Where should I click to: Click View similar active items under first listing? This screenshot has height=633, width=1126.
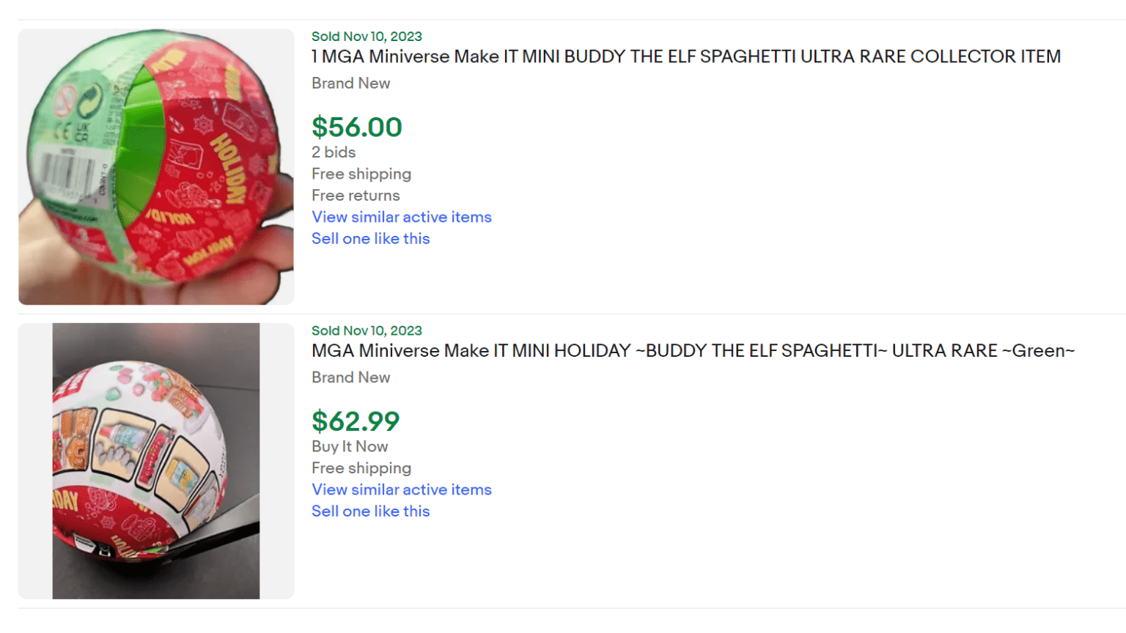click(401, 217)
